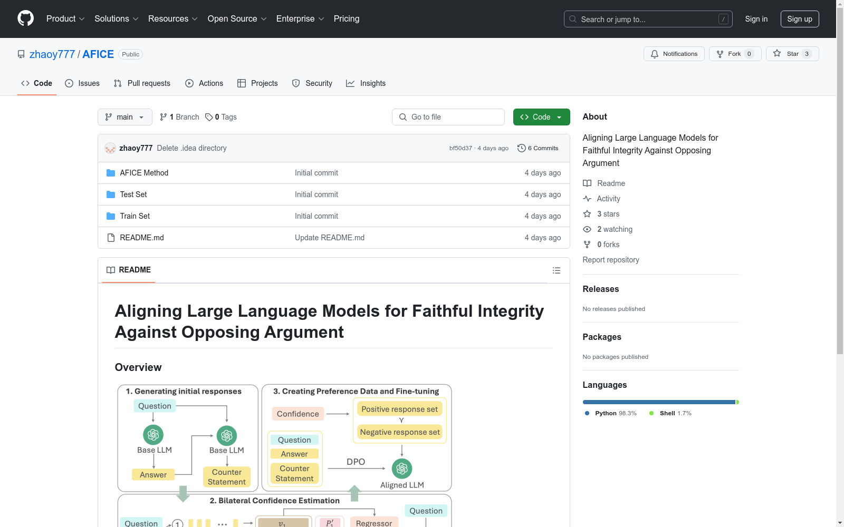Screen dimensions: 844x527
Task: Open the Projects tab
Action: coord(257,83)
